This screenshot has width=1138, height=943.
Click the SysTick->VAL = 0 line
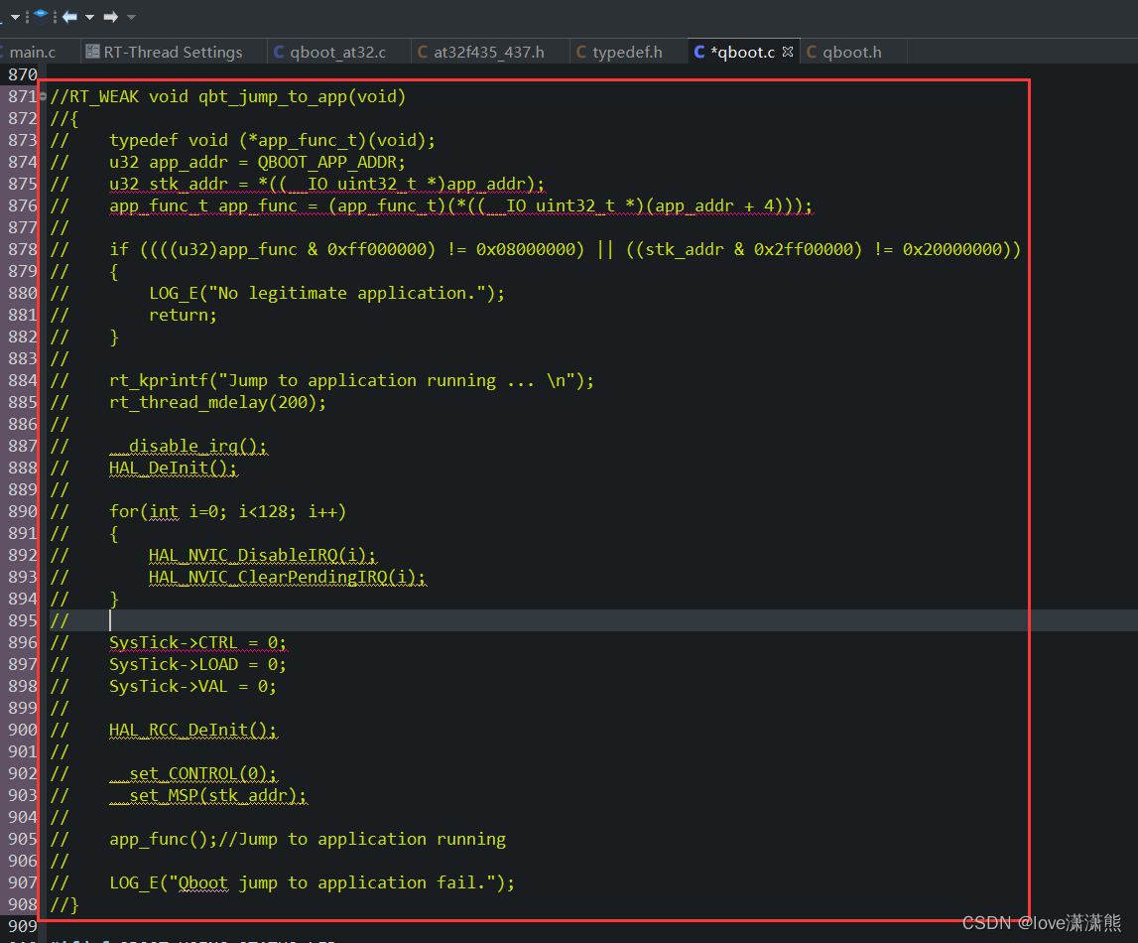click(193, 686)
